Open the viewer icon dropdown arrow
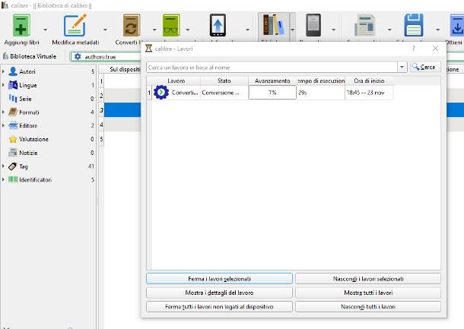Viewport: 464px width, 329px height. coord(187,30)
